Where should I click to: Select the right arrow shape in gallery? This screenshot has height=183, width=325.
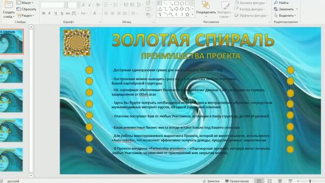[x=176, y=9]
